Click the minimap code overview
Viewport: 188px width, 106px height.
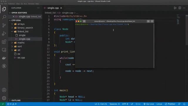178,20
